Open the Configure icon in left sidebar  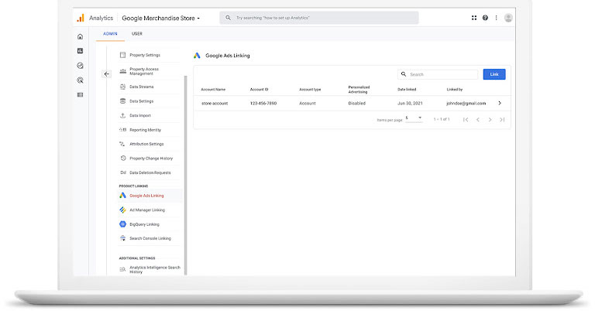[80, 94]
